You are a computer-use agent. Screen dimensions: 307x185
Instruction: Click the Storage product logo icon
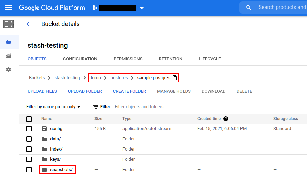pyautogui.click(x=9, y=24)
